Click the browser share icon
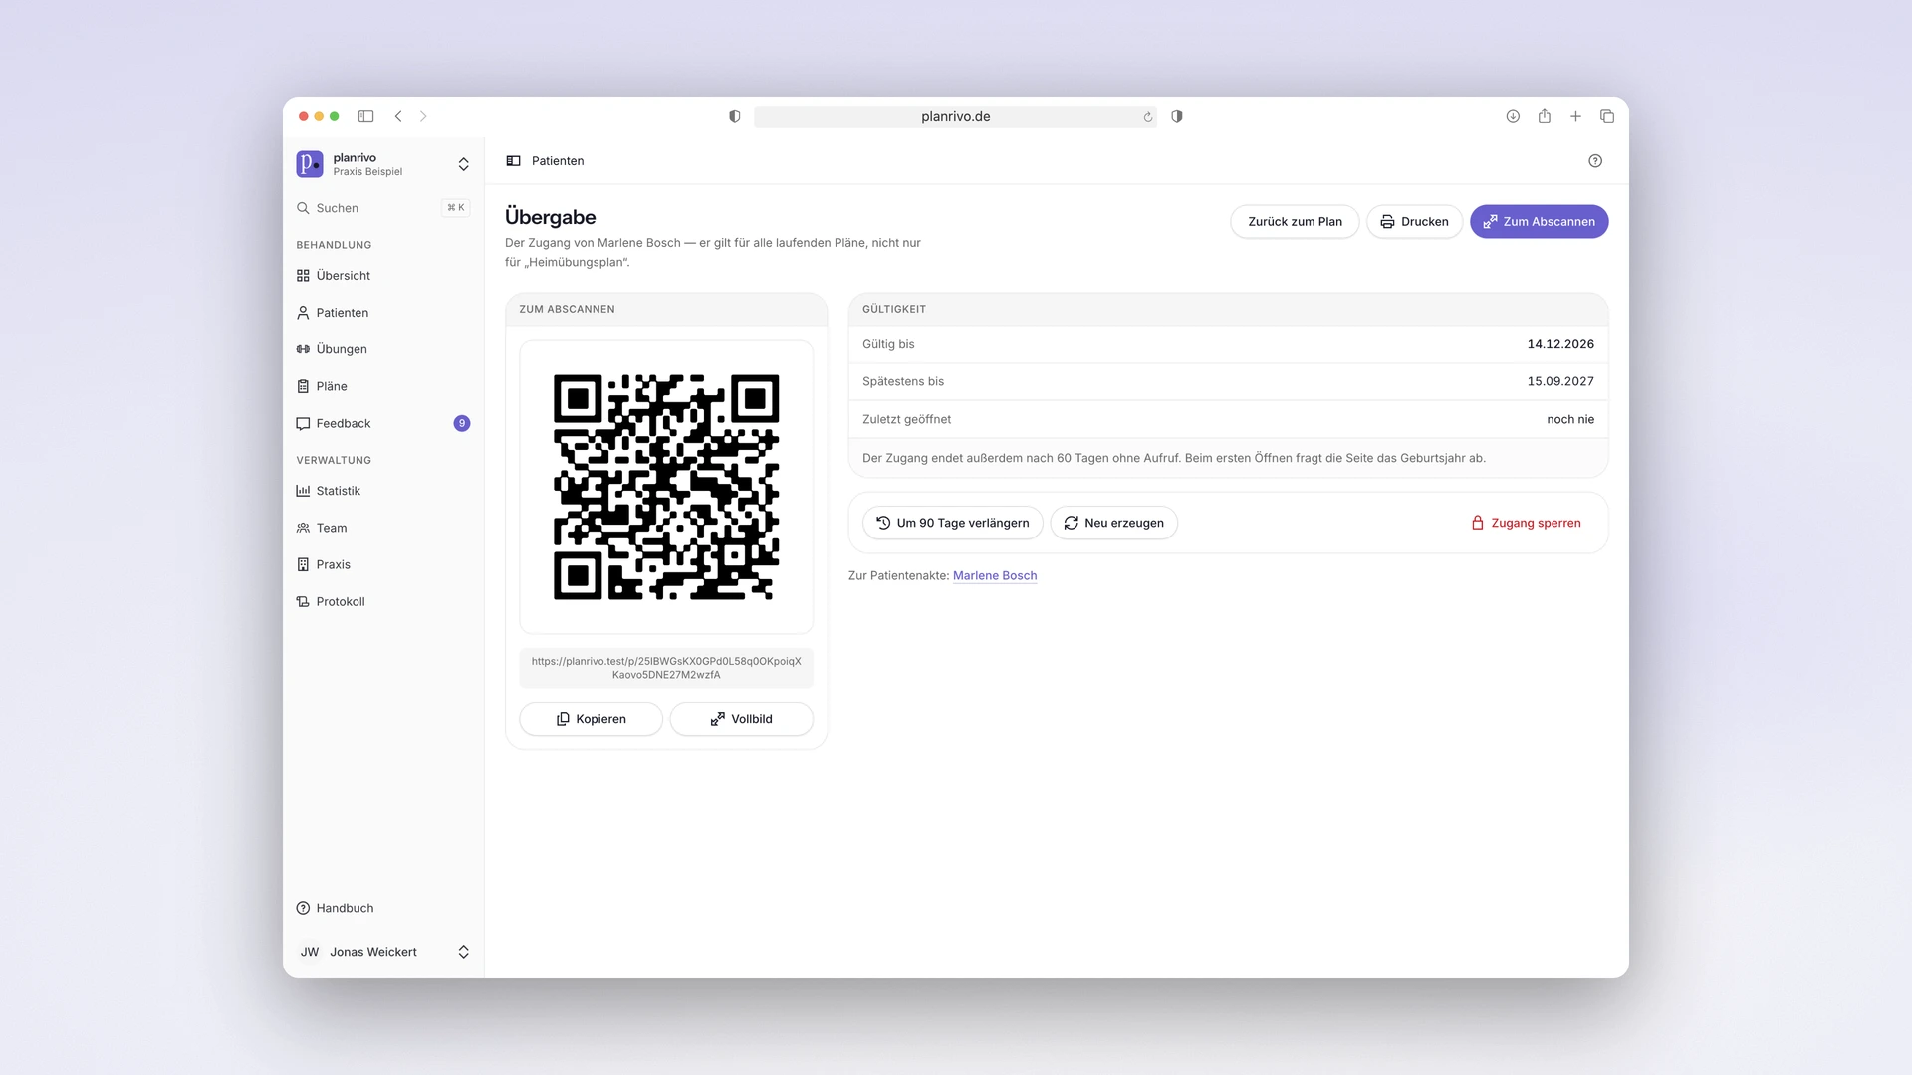The image size is (1912, 1075). click(1545, 116)
